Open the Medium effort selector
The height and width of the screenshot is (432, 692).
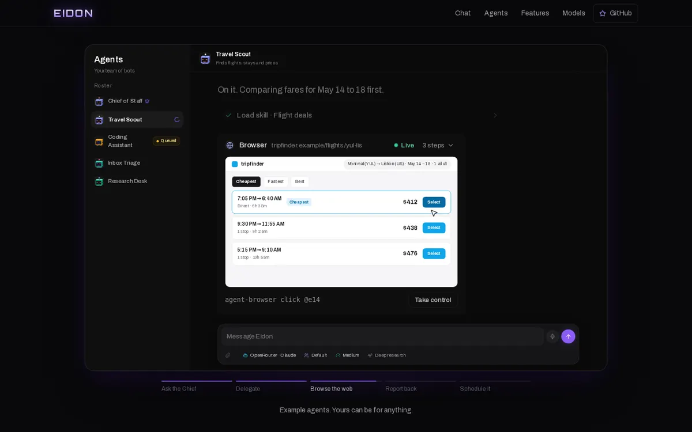tap(347, 355)
